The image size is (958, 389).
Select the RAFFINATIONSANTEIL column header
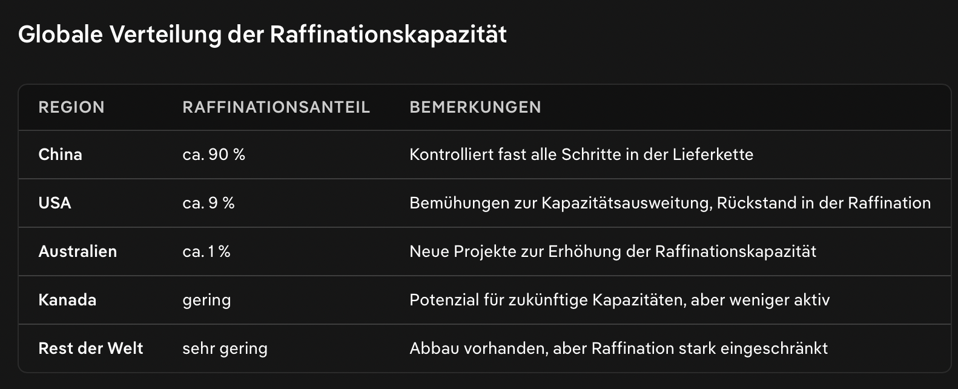point(276,107)
